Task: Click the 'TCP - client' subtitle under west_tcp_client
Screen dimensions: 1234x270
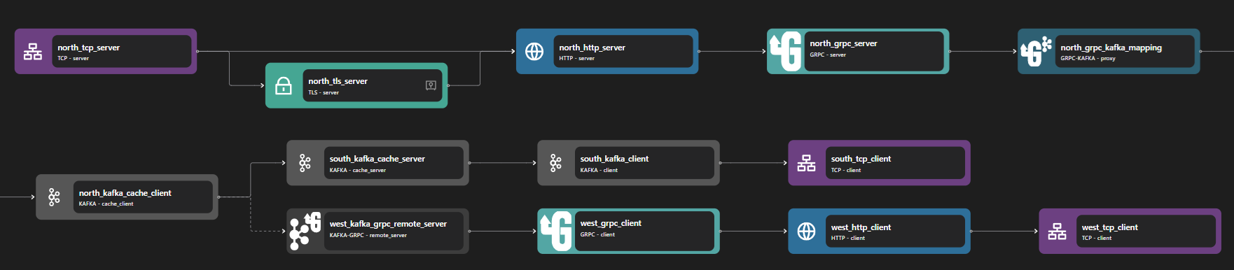Action: (x=1096, y=239)
